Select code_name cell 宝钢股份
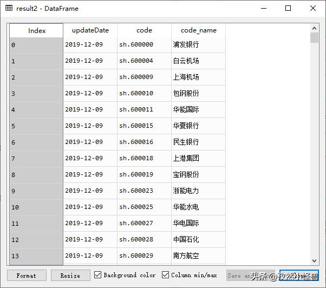 click(x=199, y=174)
